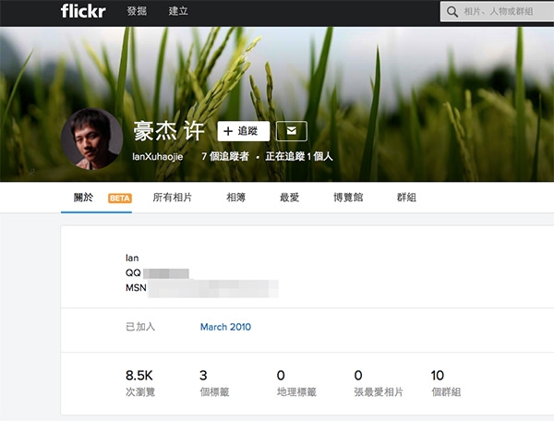Follow this user with 追蹤 button
Screen dimensions: 554x421
pyautogui.click(x=244, y=131)
